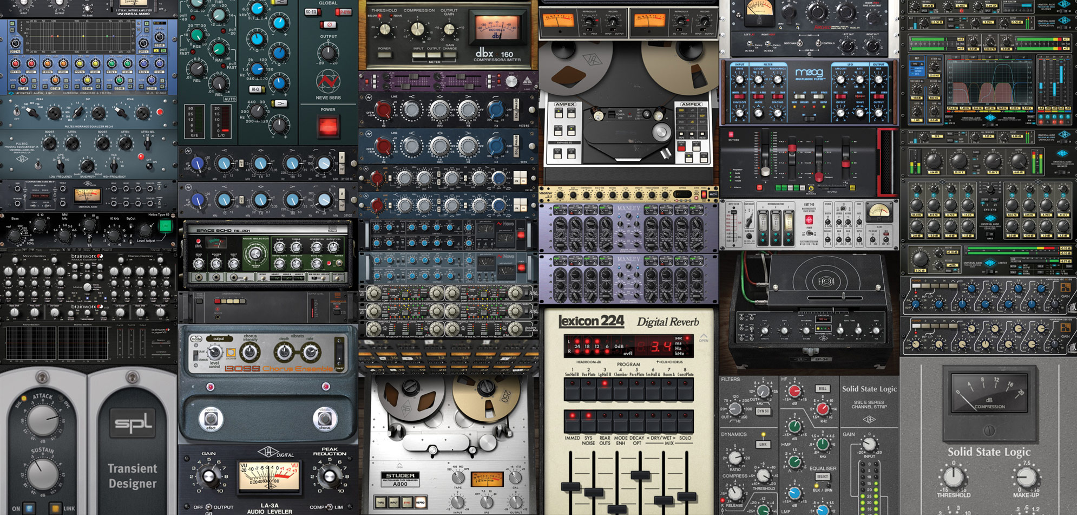
Task: Select Lexicon 224 program 7 Room A
Action: click(x=669, y=389)
